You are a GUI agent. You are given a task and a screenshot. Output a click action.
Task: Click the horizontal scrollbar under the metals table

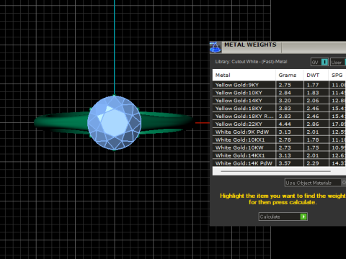point(275,171)
